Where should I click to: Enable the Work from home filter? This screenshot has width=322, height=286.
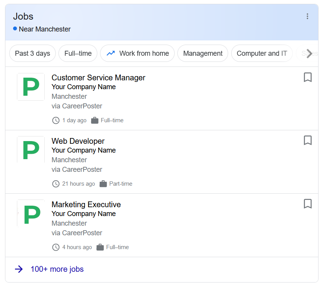pos(137,53)
